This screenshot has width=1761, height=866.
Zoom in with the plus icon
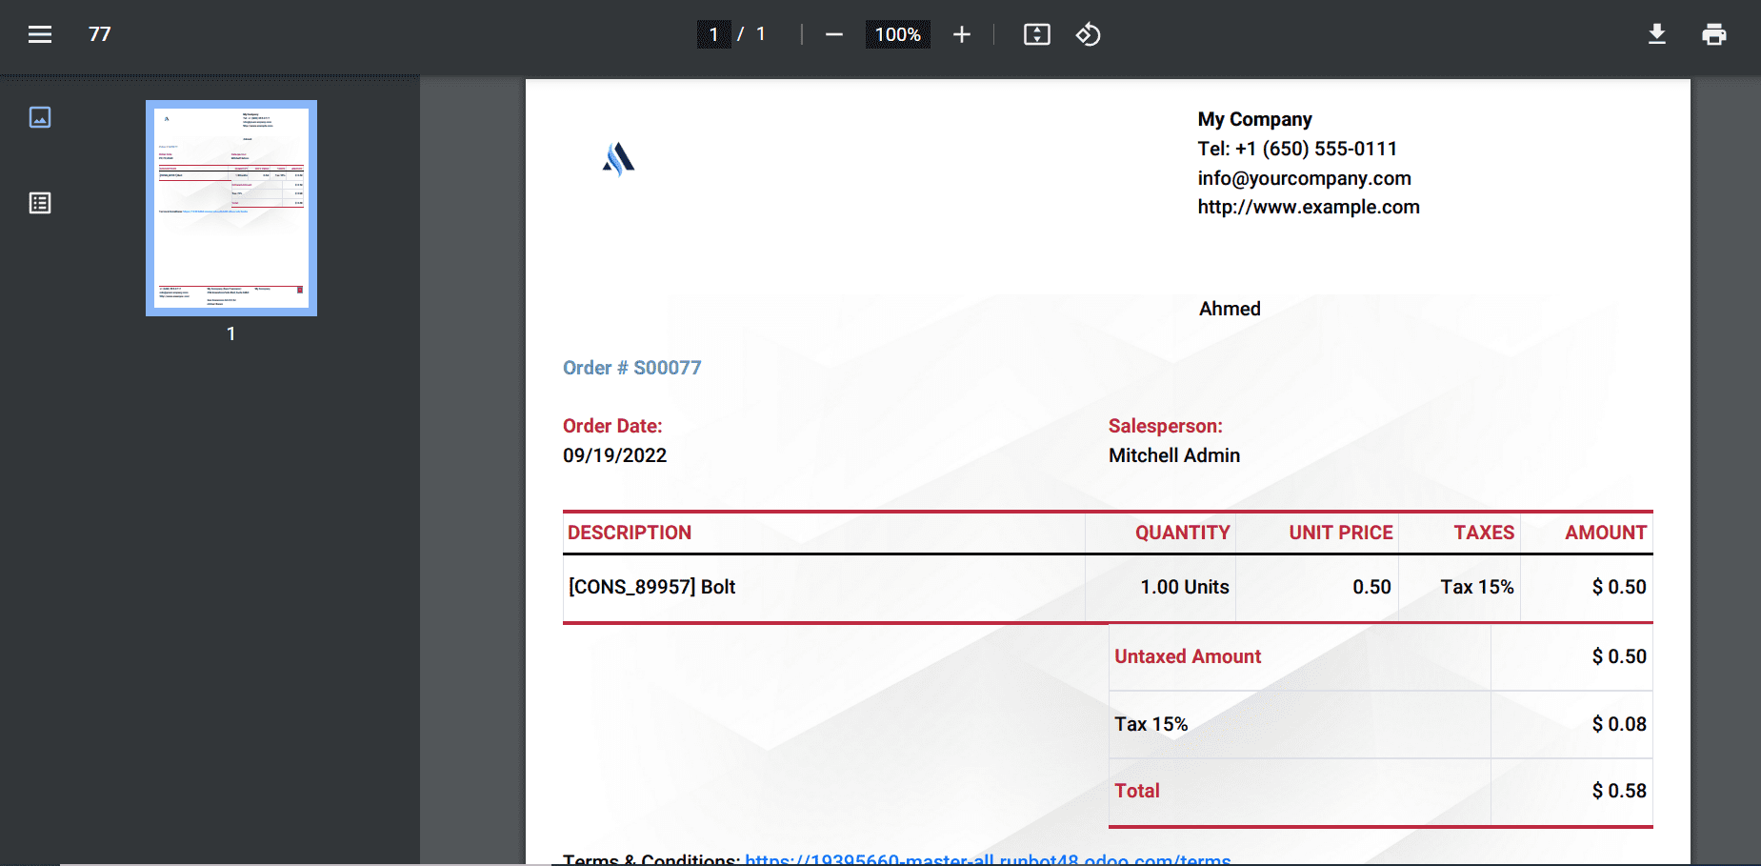click(962, 34)
